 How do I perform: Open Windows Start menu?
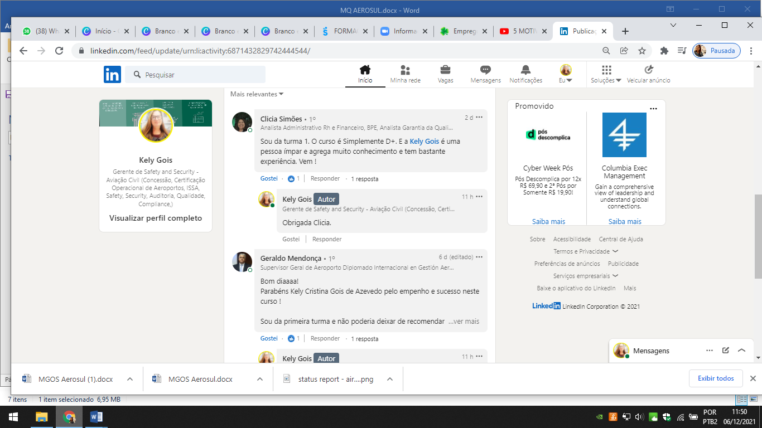pyautogui.click(x=12, y=417)
